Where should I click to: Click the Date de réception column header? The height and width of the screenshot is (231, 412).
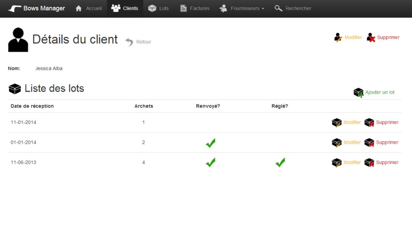click(x=32, y=106)
